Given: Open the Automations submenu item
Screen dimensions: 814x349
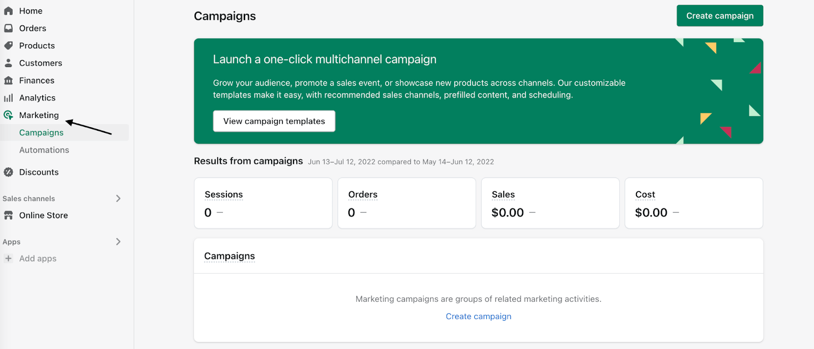Looking at the screenshot, I should (44, 150).
